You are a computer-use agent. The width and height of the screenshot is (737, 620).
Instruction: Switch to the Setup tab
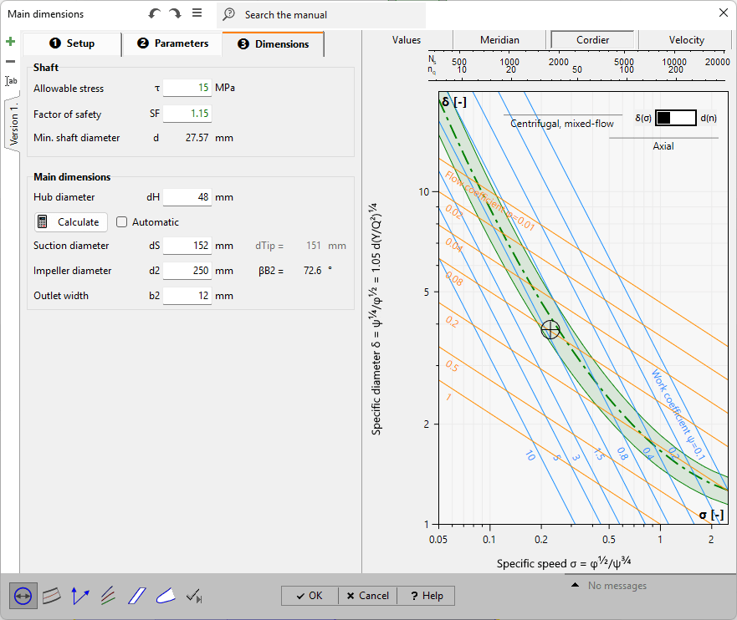click(x=72, y=43)
